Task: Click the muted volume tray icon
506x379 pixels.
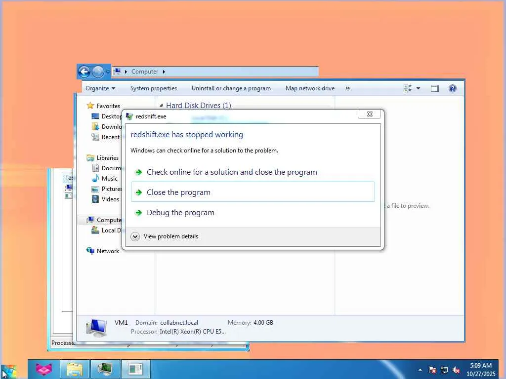Action: (x=456, y=370)
